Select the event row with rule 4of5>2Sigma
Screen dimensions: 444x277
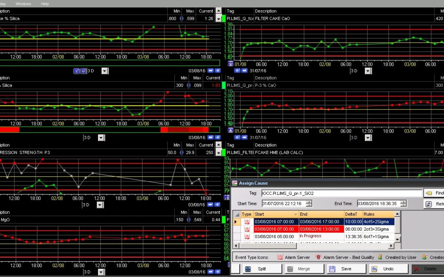pos(314,222)
